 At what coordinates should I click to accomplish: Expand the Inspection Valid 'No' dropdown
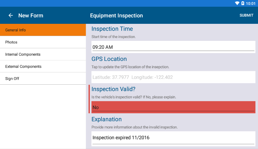[x=173, y=107]
